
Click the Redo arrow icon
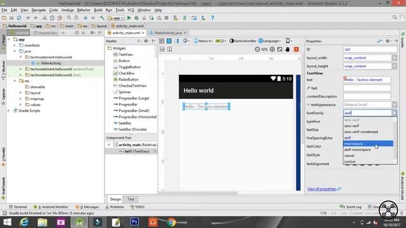tap(36, 18)
